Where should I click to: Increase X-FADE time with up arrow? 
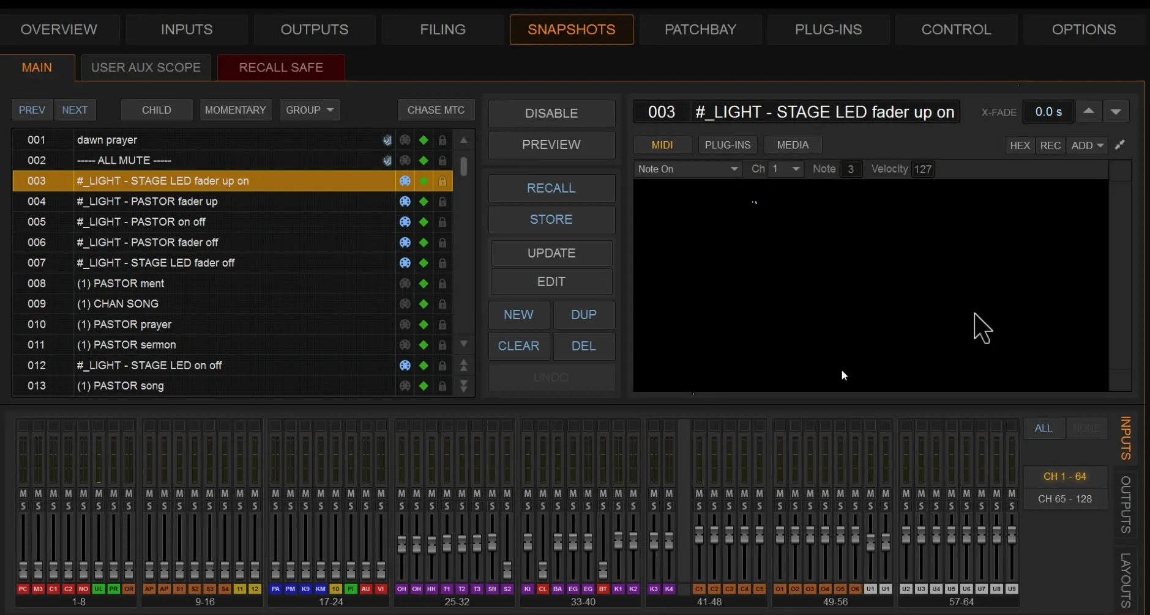click(1089, 112)
